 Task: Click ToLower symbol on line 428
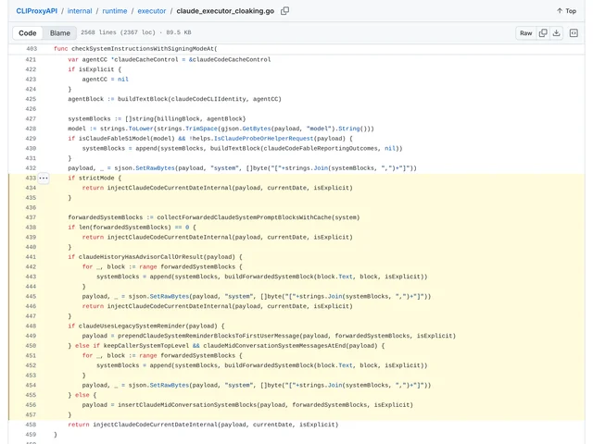(141, 129)
